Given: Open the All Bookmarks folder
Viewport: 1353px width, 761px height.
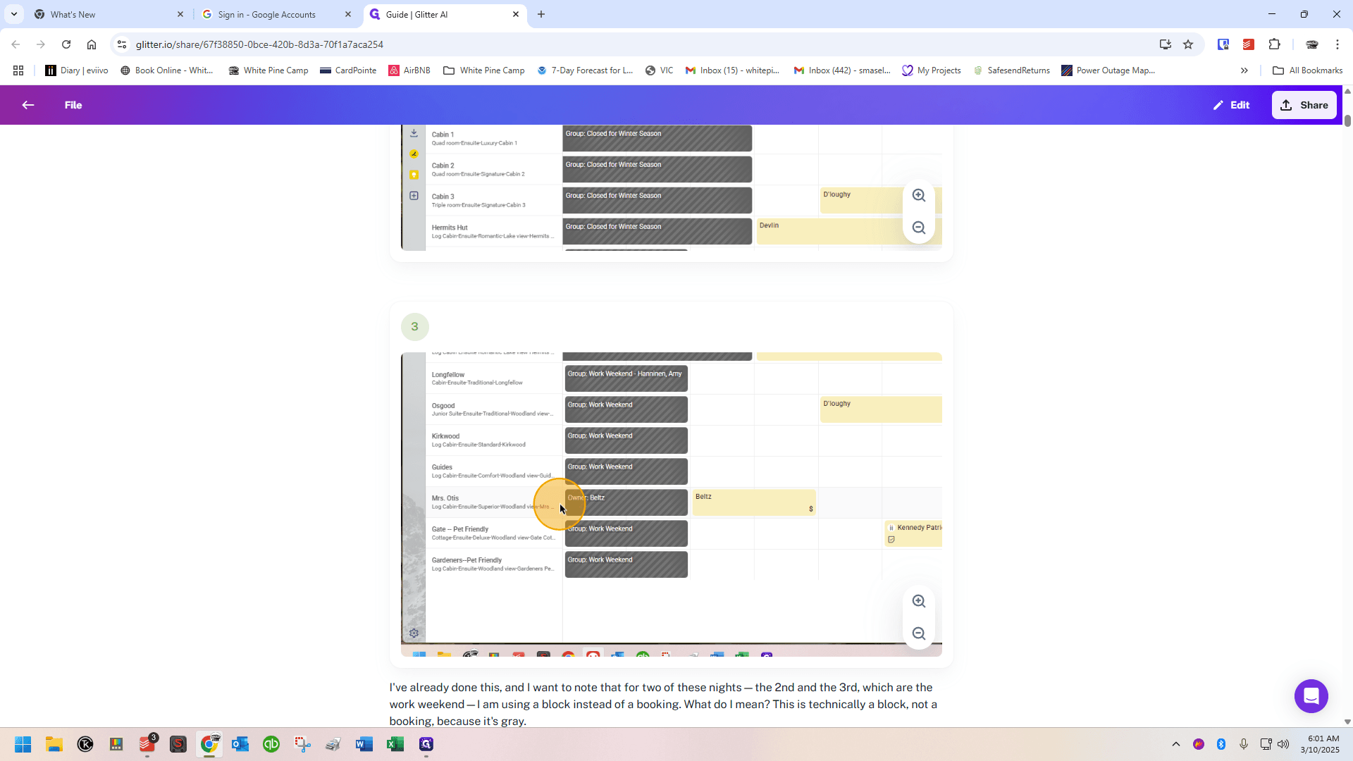Looking at the screenshot, I should [x=1308, y=70].
